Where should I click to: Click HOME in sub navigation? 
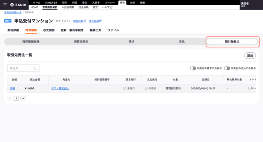(35, 7)
